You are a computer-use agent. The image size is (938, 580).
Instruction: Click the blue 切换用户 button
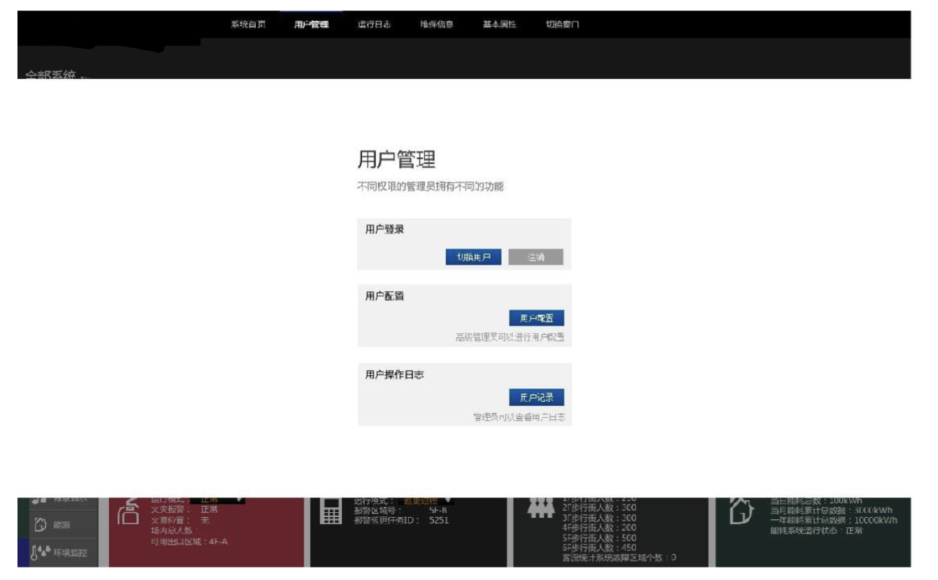tap(473, 257)
